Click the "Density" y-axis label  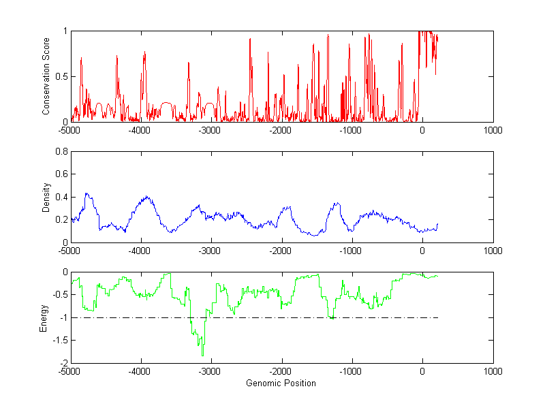47,197
